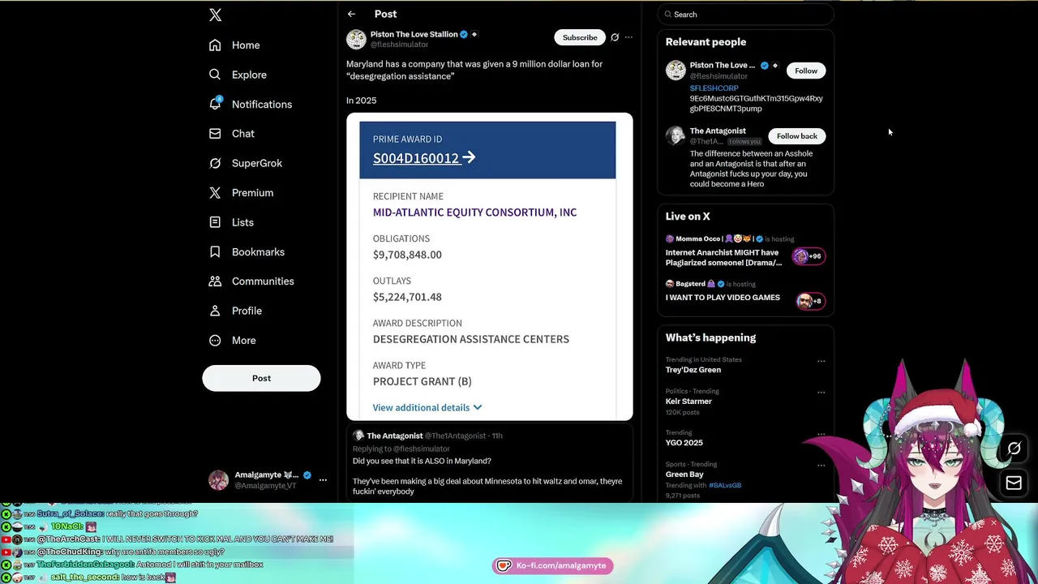The image size is (1038, 584).
Task: Select the Communities menu item
Action: [x=263, y=281]
